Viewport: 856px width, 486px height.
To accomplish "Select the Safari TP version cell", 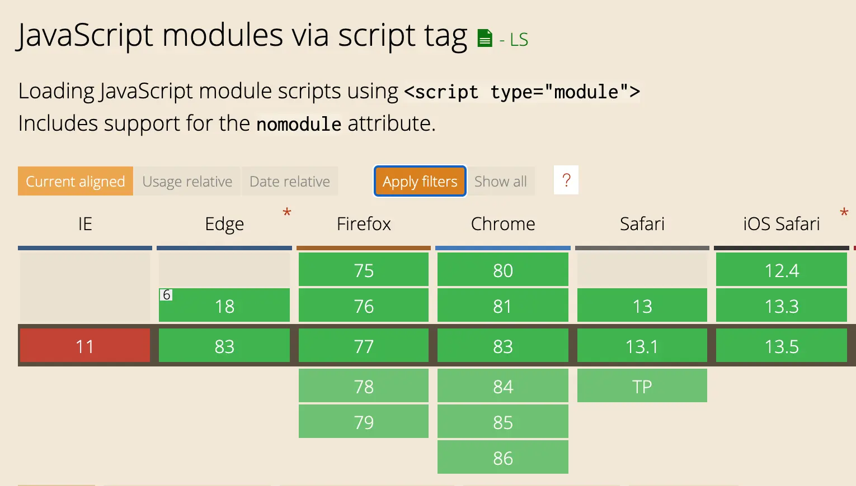I will coord(642,386).
